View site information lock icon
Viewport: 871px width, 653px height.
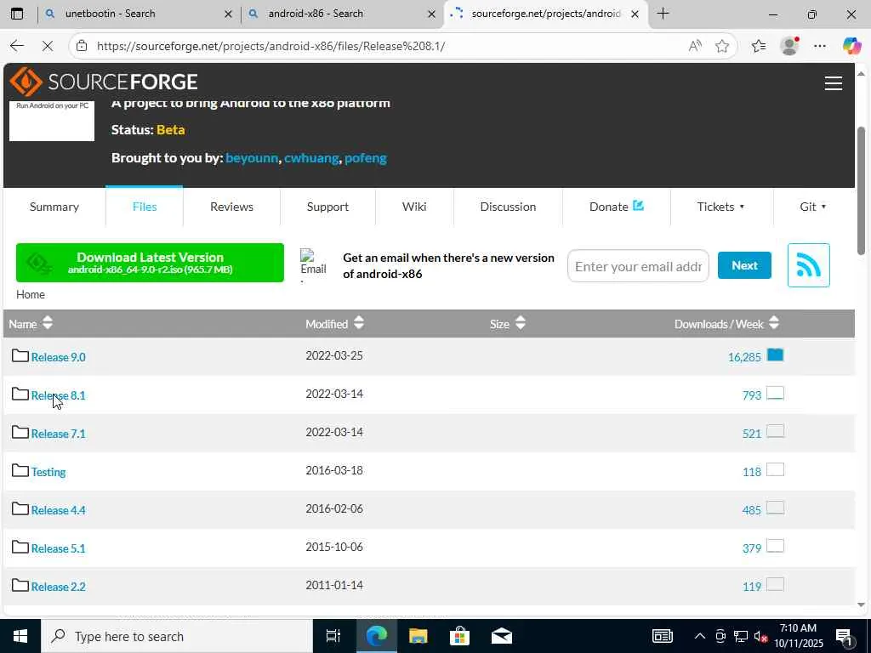82,46
